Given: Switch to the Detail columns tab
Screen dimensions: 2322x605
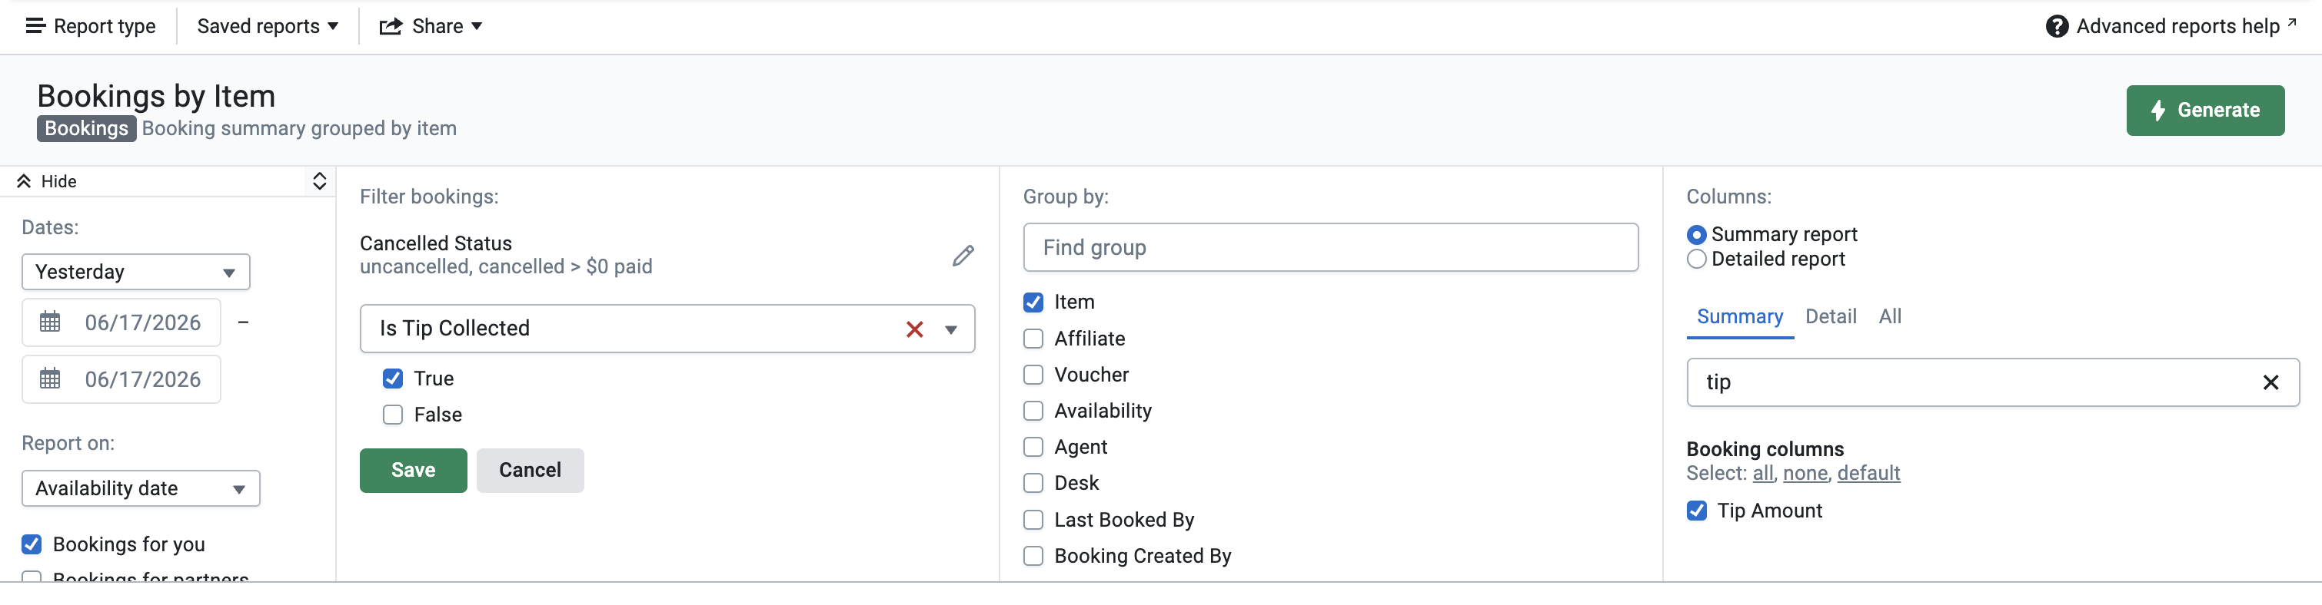Looking at the screenshot, I should tap(1830, 316).
